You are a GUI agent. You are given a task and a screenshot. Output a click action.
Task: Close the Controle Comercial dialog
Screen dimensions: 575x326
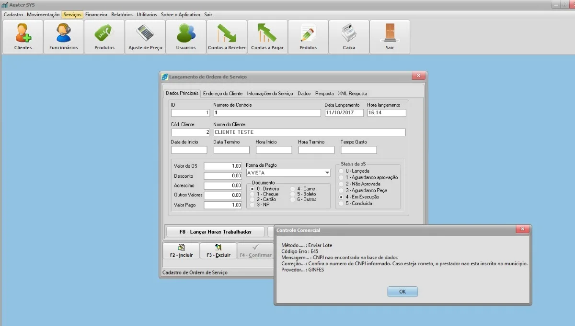pyautogui.click(x=523, y=229)
